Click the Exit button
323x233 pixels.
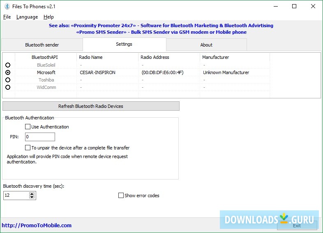(x=297, y=226)
